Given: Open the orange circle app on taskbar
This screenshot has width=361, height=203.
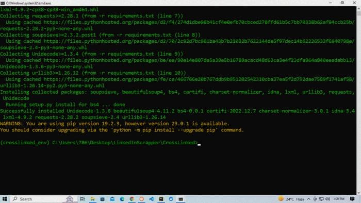Looking at the screenshot, I should pos(142,199).
